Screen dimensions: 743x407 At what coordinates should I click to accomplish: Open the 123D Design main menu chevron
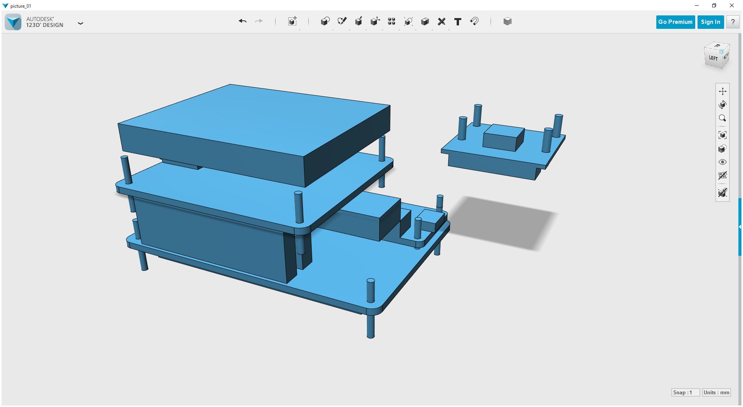[x=81, y=23]
